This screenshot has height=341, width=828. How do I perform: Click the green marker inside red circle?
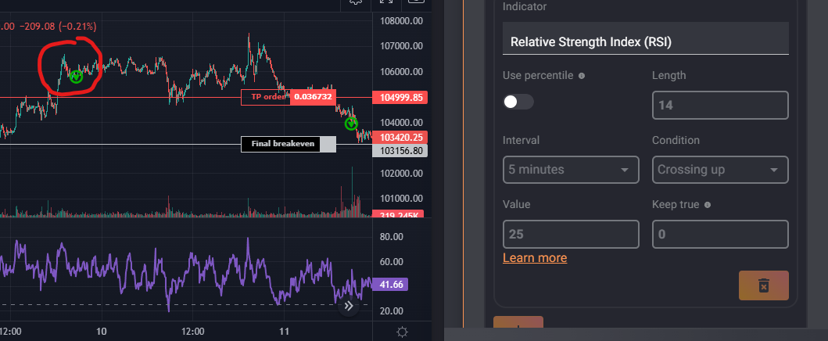(76, 77)
